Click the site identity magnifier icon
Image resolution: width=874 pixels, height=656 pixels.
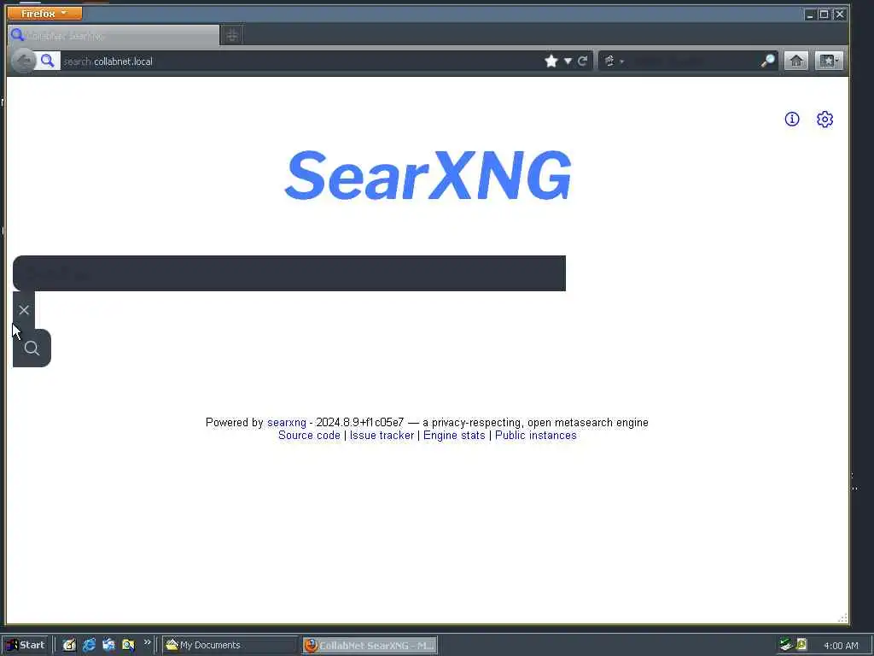pos(48,61)
